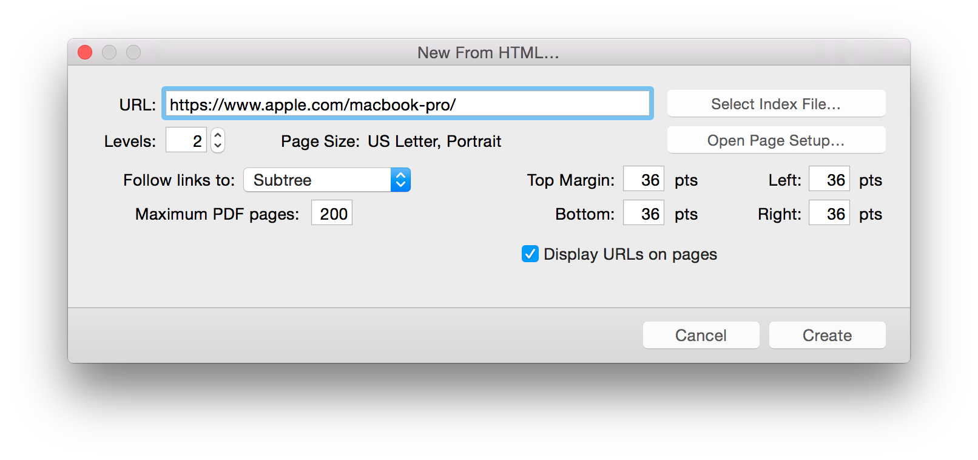Click the grayed-out minimize window button

[x=109, y=53]
